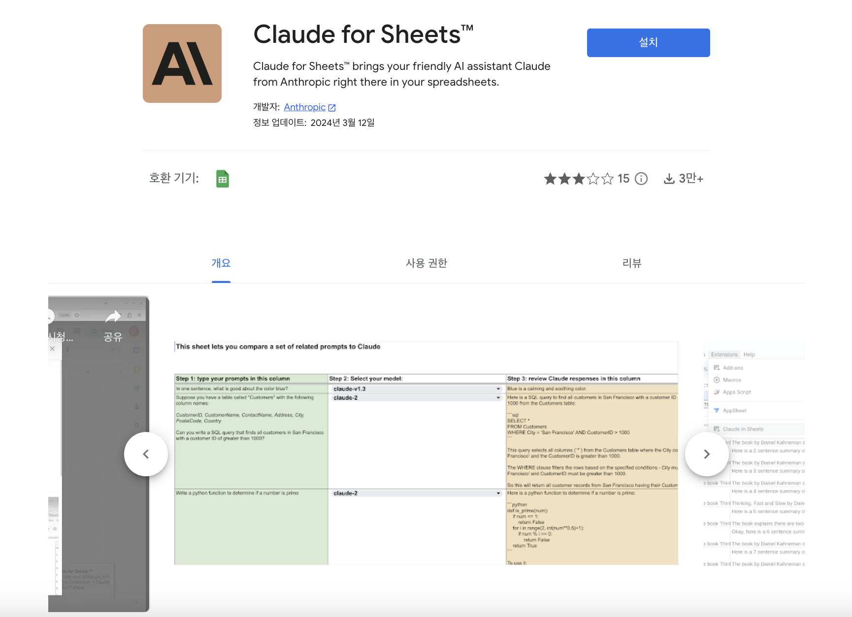Screen dimensions: 852x617
Task: Click the third star in the rating
Action: coord(579,179)
